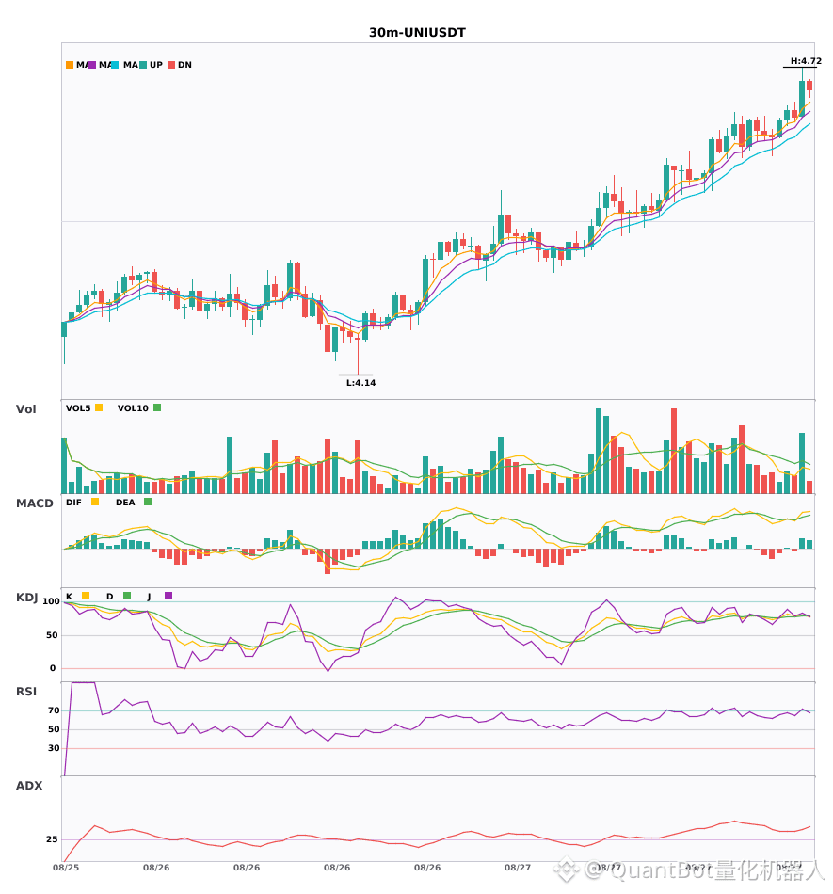Click the MACD panel label

pos(34,503)
